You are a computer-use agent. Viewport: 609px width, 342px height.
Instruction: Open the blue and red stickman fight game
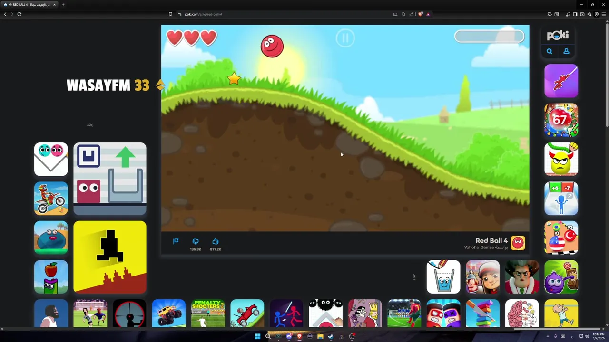286,313
